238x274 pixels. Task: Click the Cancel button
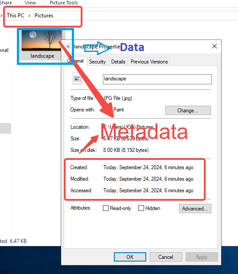pyautogui.click(x=166, y=257)
